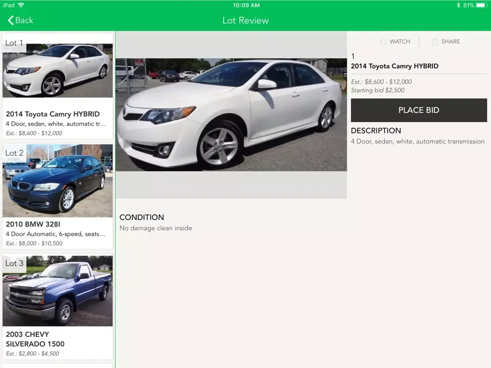
Task: Tap sidebar Est.: $8,600 - $12,000
Action: coord(34,133)
